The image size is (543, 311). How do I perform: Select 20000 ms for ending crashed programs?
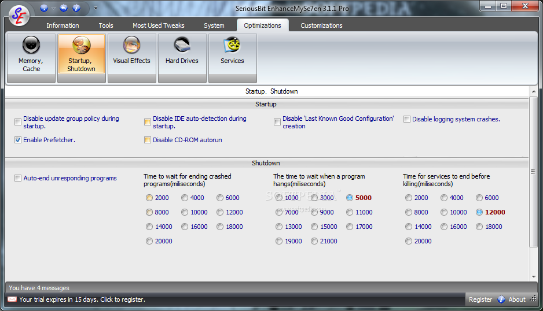149,241
